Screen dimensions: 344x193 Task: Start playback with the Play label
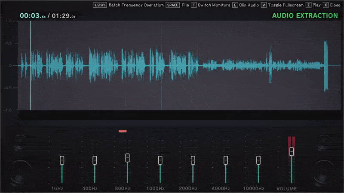point(316,5)
